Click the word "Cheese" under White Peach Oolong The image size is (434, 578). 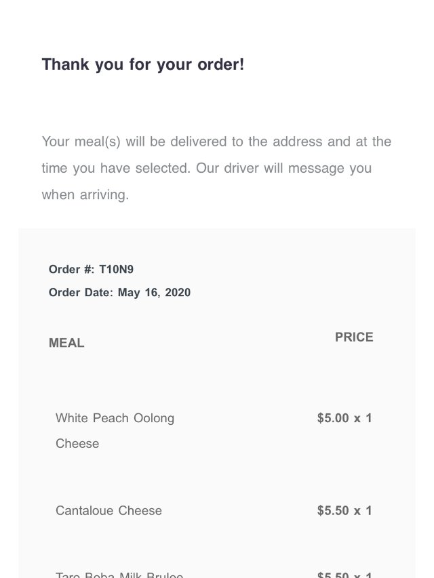coord(77,444)
